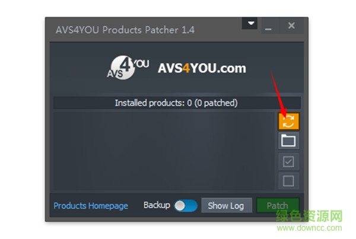Screen dimensions: 356x239
Task: Toggle the Backup switch
Action: coord(186,206)
